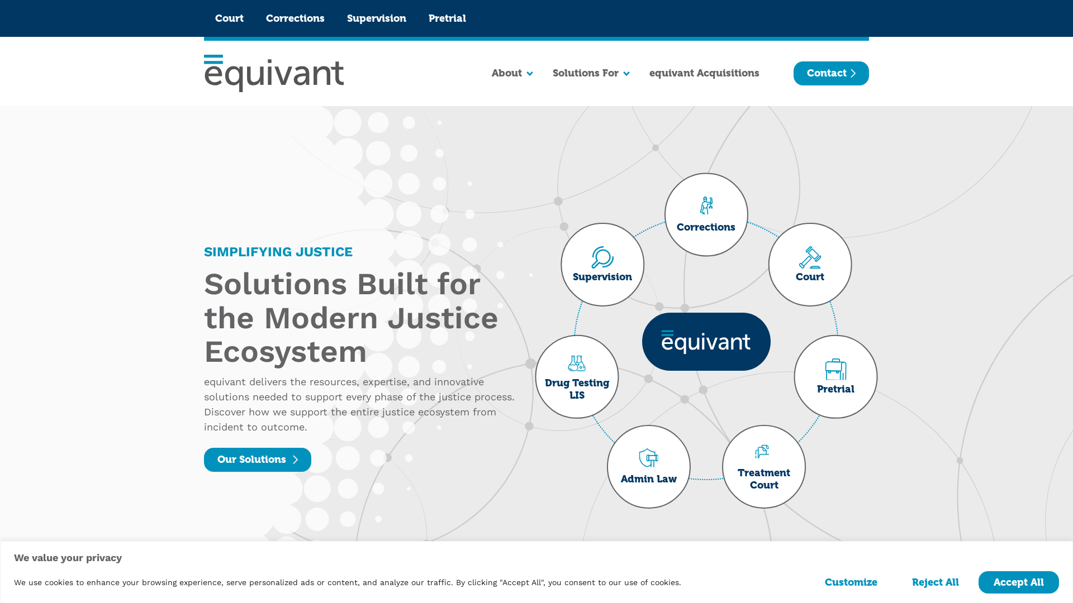Viewport: 1073px width, 603px height.
Task: Expand the Solutions For dropdown
Action: [x=591, y=73]
